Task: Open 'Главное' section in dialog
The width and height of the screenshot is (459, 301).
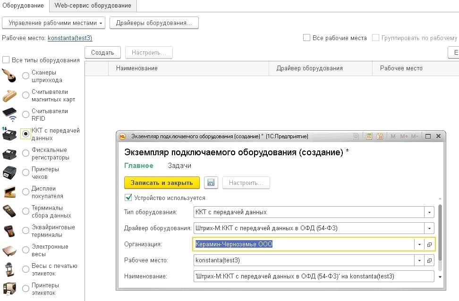Action: (x=139, y=166)
